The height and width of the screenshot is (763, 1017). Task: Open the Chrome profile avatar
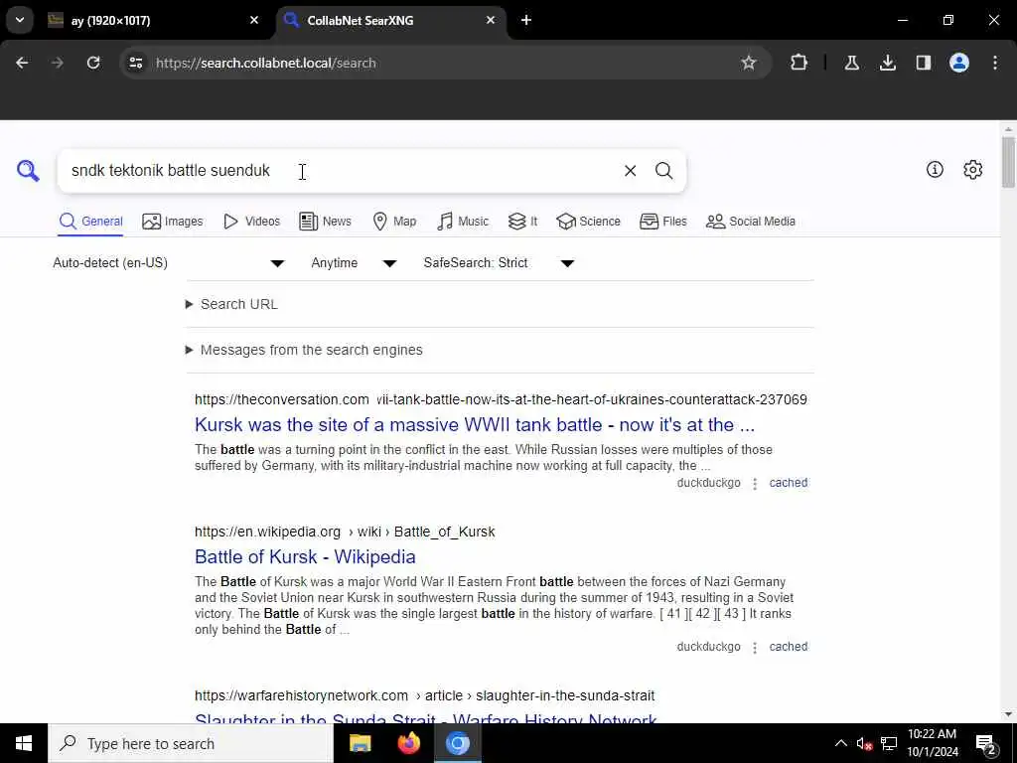point(958,63)
